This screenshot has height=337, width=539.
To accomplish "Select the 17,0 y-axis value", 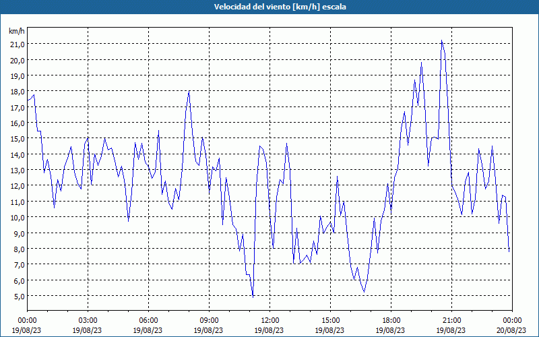I will pyautogui.click(x=18, y=108).
